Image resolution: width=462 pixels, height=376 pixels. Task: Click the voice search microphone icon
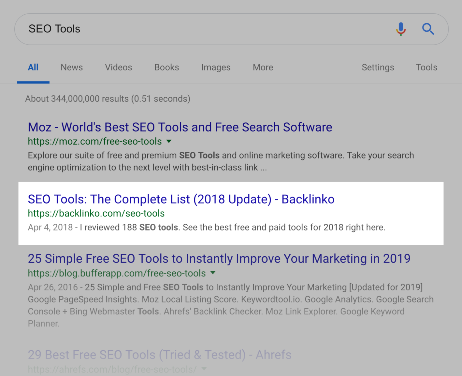point(401,29)
